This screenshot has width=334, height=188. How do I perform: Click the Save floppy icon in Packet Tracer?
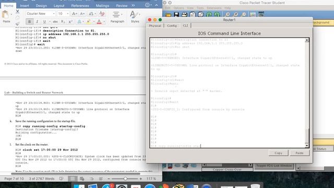click(176, 15)
